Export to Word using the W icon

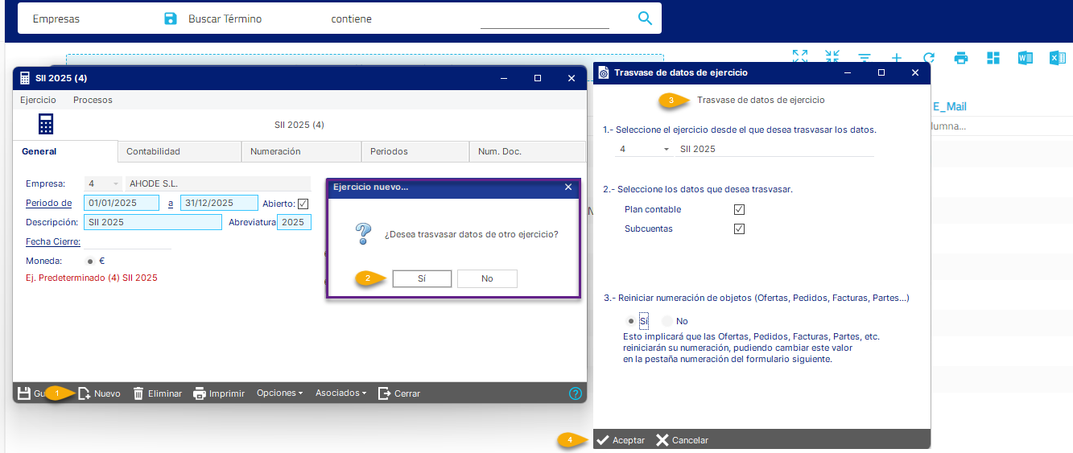(x=1025, y=58)
